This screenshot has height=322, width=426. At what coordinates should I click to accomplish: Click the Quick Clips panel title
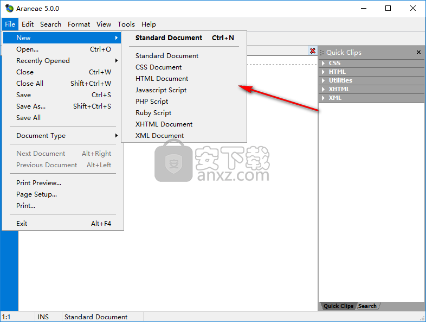pyautogui.click(x=344, y=53)
